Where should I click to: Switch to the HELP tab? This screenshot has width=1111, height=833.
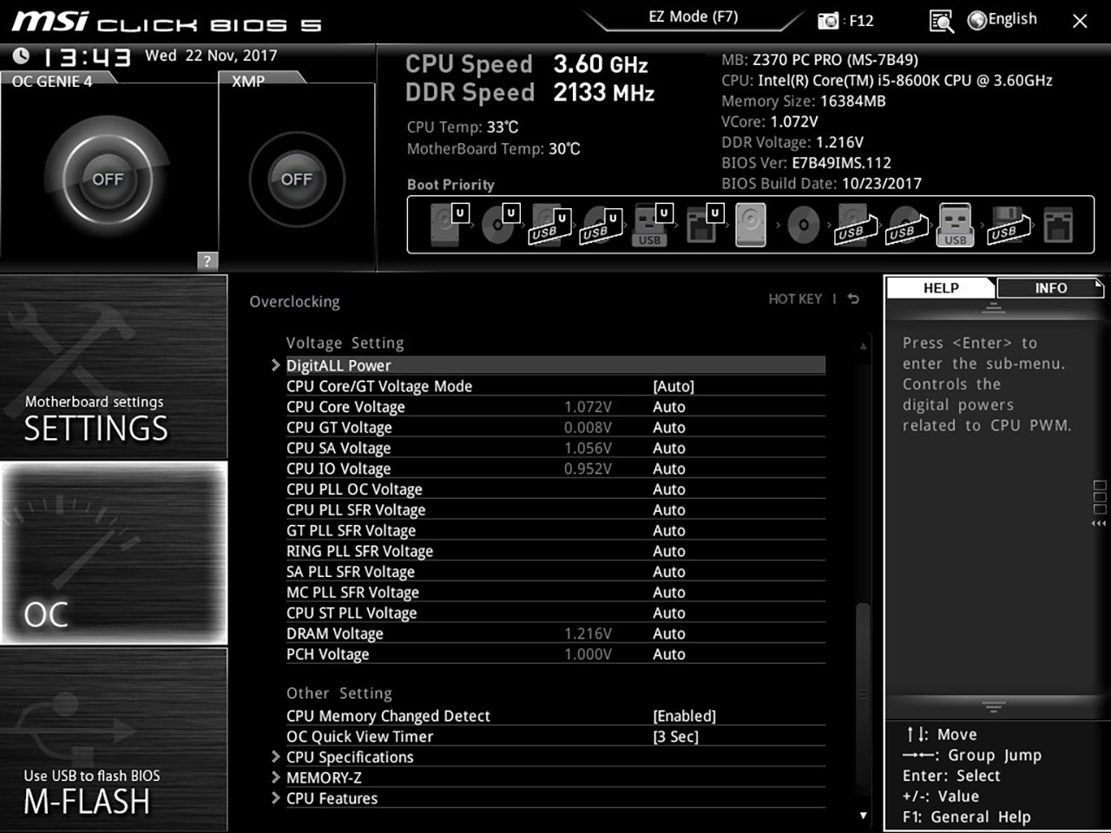coord(941,288)
